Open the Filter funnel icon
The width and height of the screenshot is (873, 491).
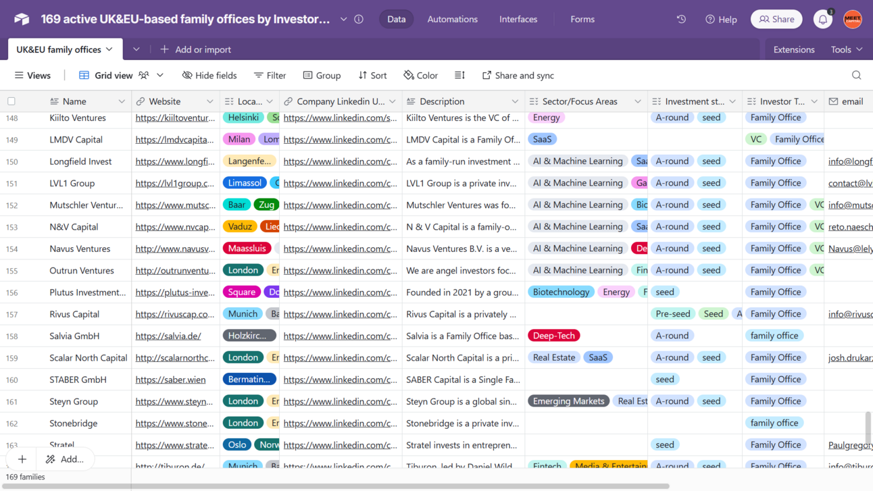(257, 75)
